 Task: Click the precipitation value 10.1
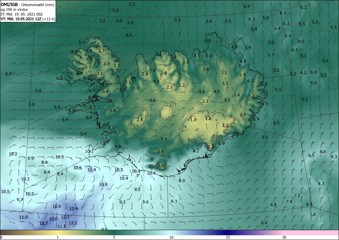(89, 151)
